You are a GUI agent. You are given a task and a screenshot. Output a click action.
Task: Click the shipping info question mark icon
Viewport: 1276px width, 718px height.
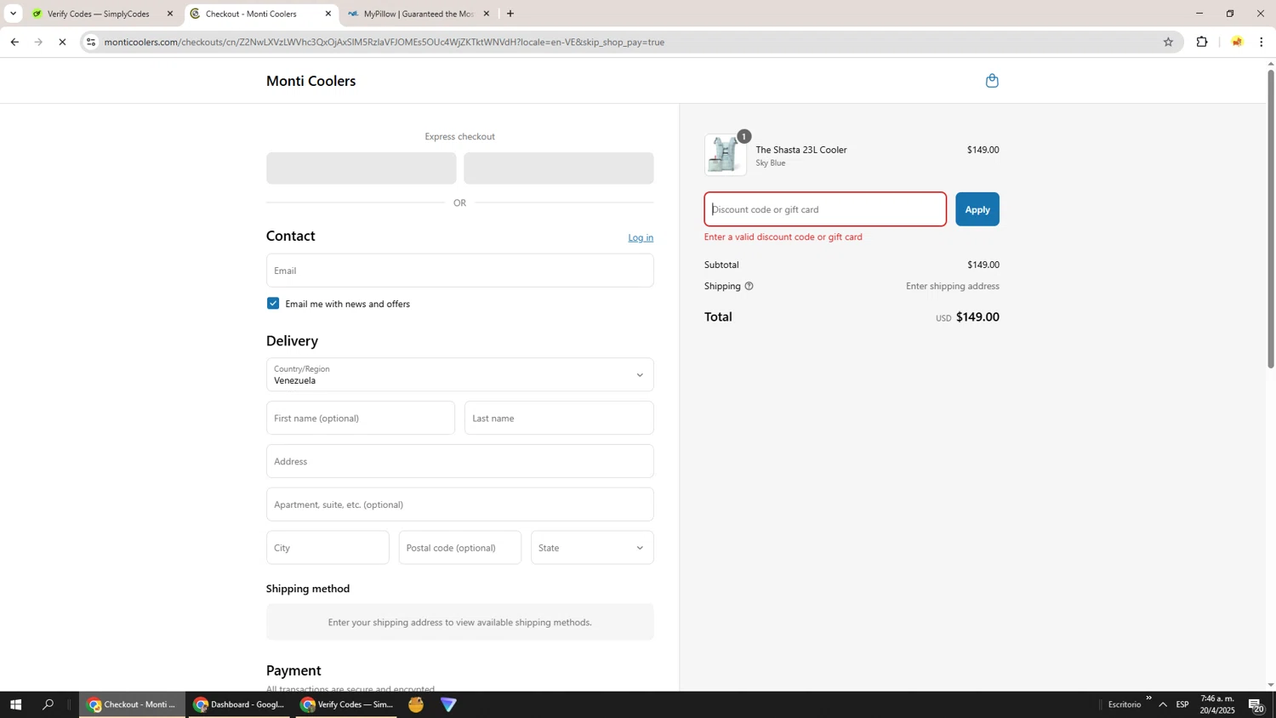pos(749,286)
